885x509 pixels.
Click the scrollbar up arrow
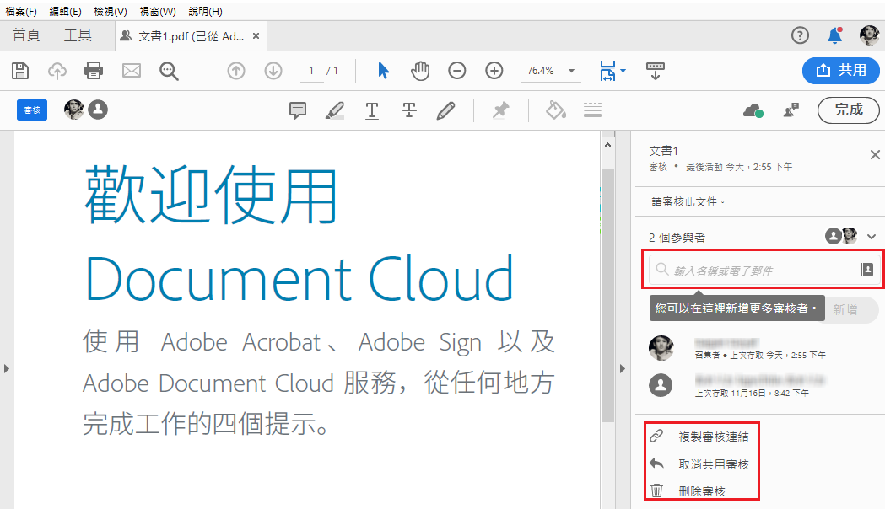tap(608, 145)
